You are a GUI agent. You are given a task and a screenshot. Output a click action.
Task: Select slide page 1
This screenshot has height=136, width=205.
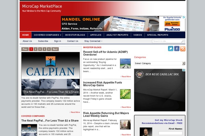pyautogui.click(x=31, y=49)
